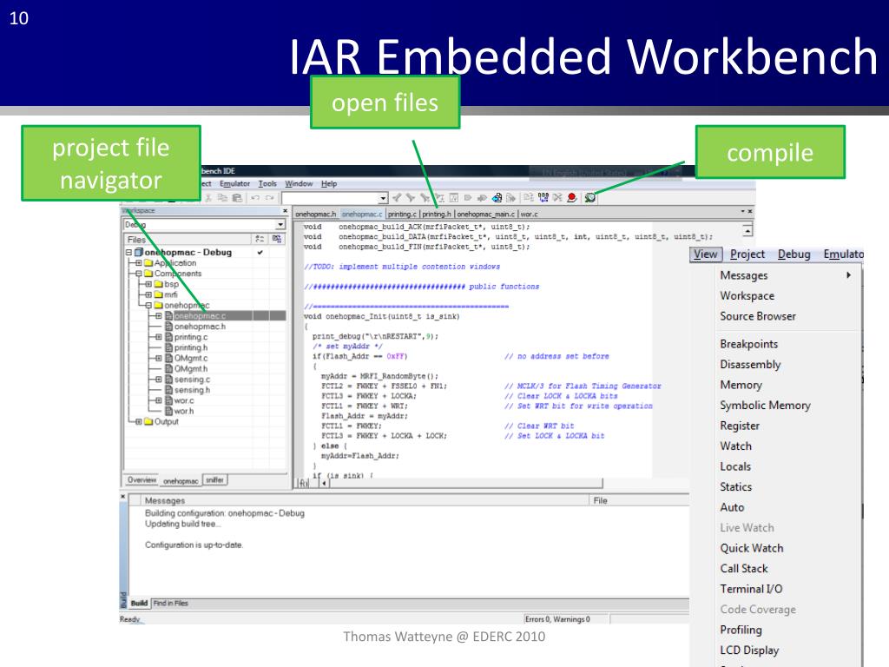The image size is (889, 667).
Task: Open the Debug configuration dropdown in Workspace
Action: point(280,225)
